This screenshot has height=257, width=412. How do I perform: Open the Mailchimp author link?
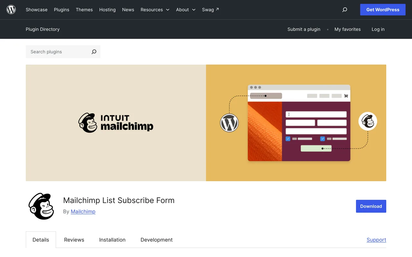83,211
